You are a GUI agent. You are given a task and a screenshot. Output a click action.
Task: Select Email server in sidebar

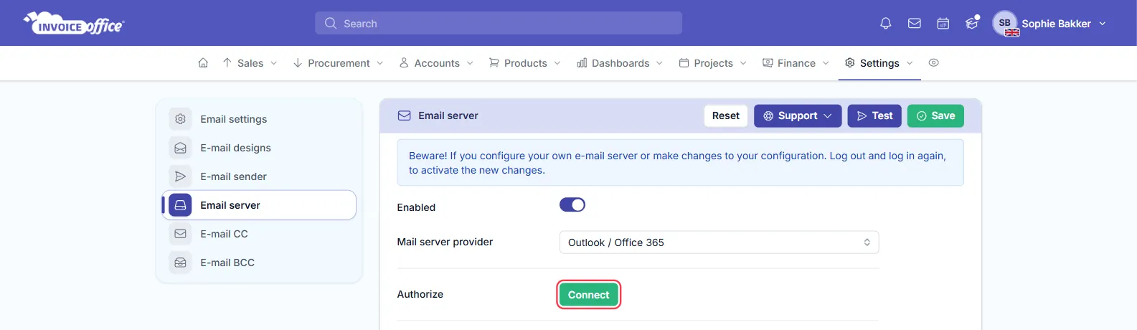tap(259, 205)
